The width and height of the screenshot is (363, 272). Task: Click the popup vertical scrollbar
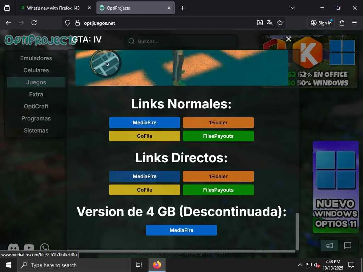point(297,231)
